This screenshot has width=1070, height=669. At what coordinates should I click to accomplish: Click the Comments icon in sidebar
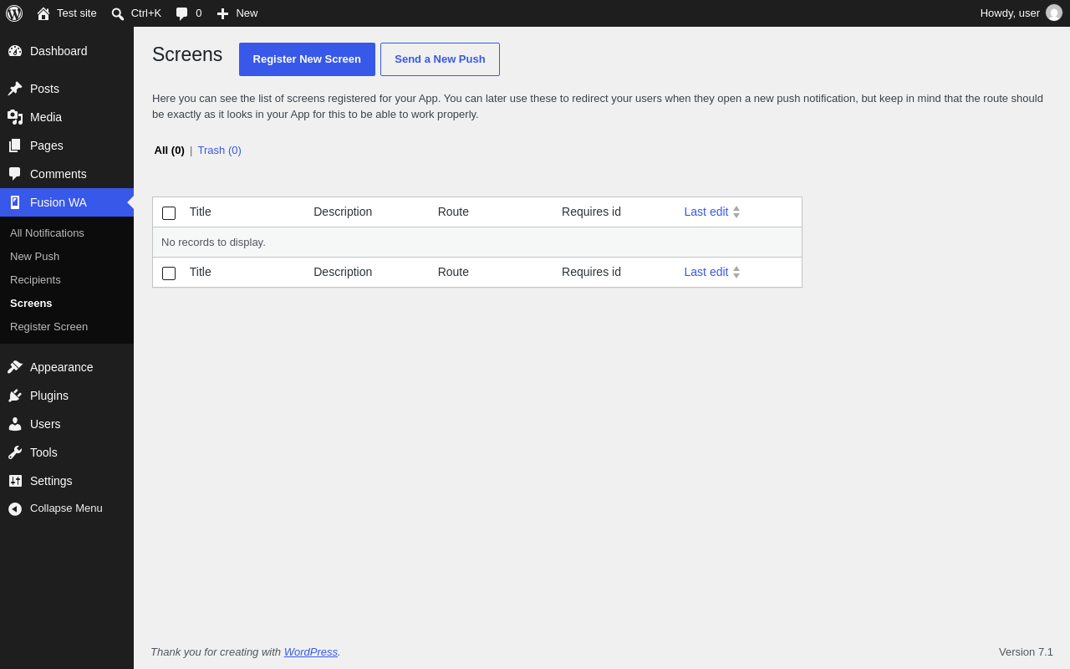click(15, 174)
